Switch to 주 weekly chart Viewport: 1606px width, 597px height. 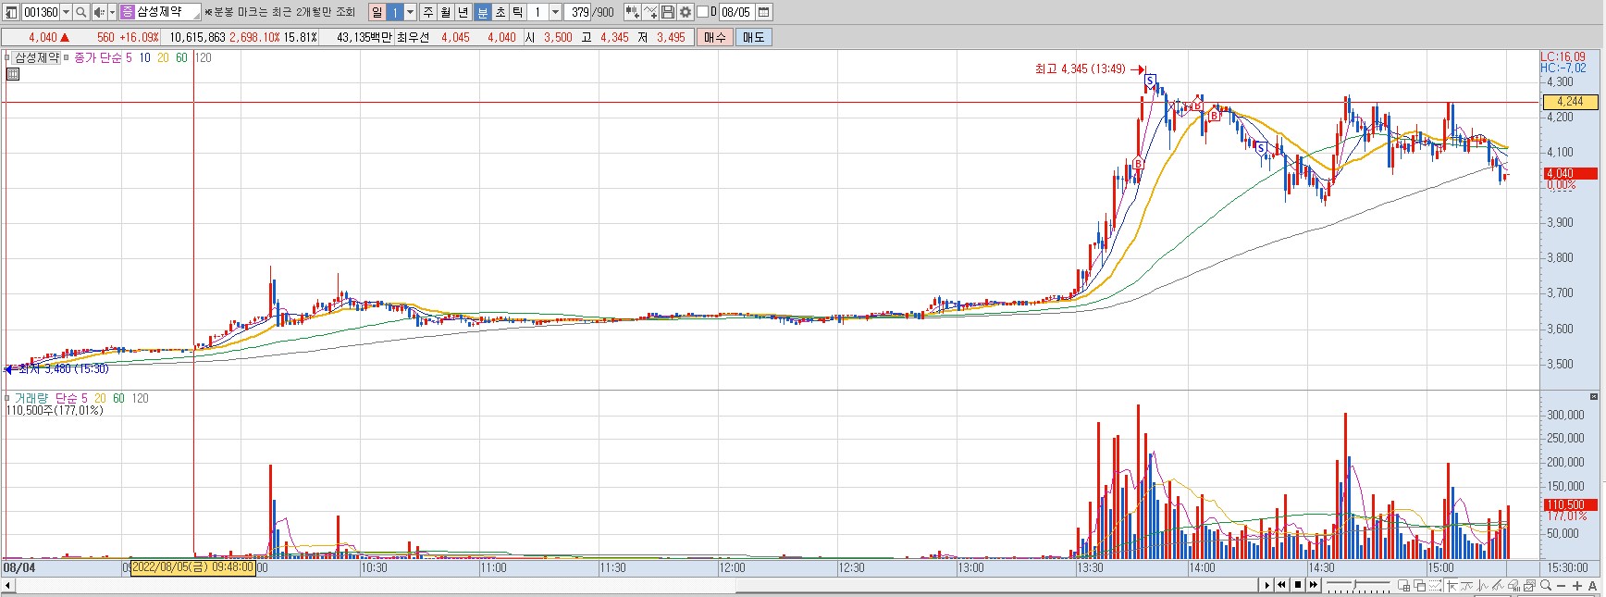pos(428,12)
